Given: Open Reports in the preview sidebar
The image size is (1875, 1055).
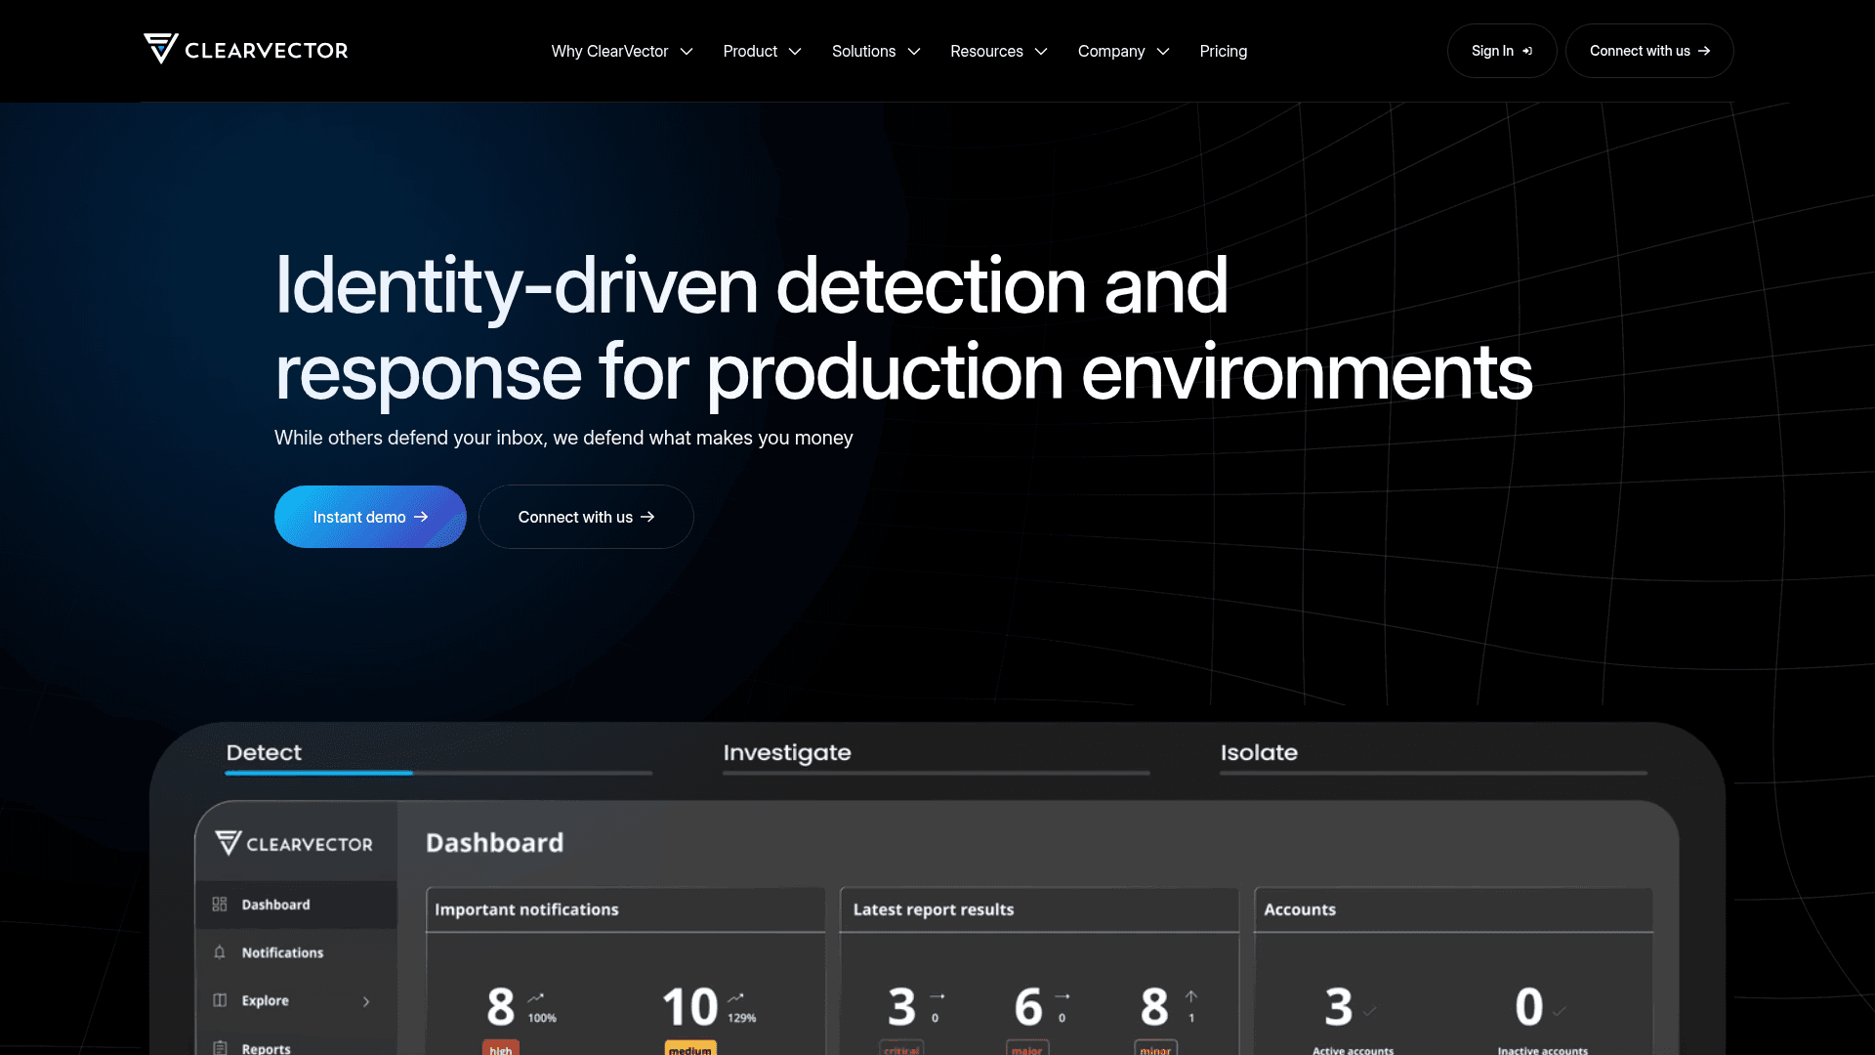Looking at the screenshot, I should pos(297,1041).
